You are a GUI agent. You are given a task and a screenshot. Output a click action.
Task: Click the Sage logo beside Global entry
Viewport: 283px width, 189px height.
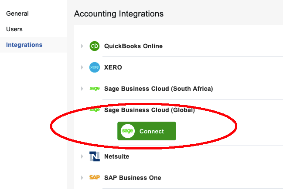point(95,110)
